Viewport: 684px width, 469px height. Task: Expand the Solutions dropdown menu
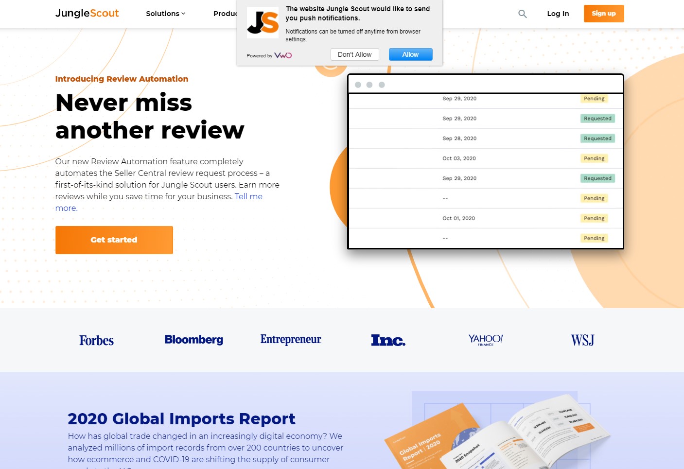(165, 14)
